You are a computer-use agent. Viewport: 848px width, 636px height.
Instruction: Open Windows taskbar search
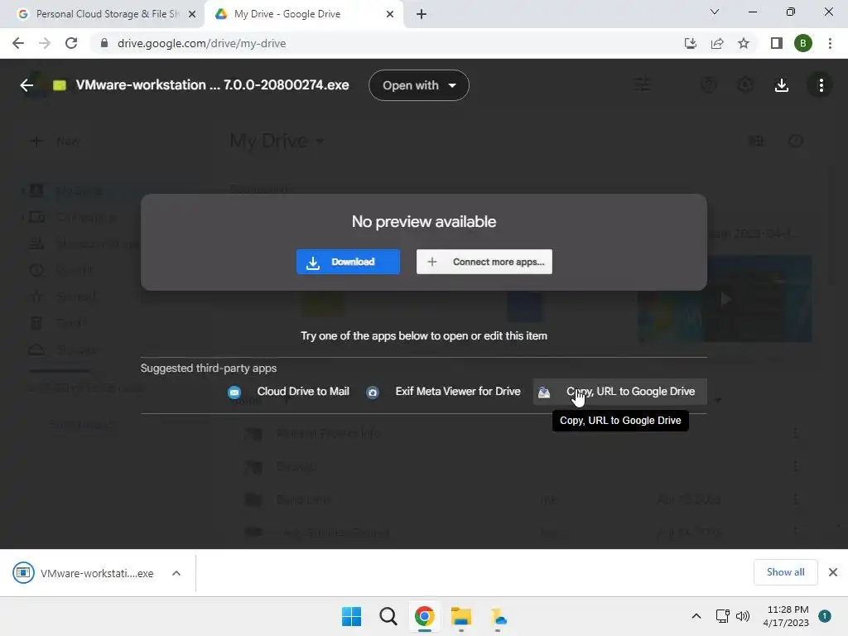click(388, 616)
